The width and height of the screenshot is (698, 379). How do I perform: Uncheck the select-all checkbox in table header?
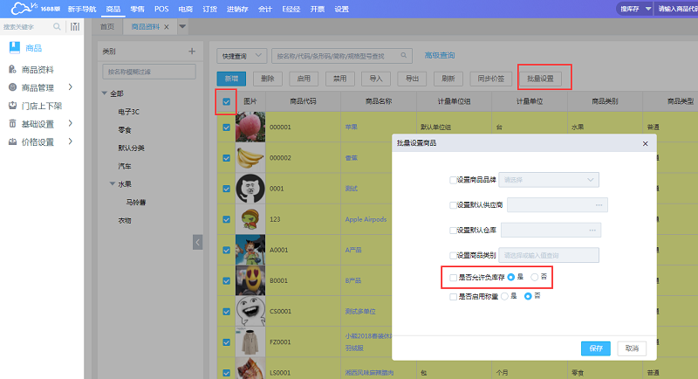pos(227,101)
